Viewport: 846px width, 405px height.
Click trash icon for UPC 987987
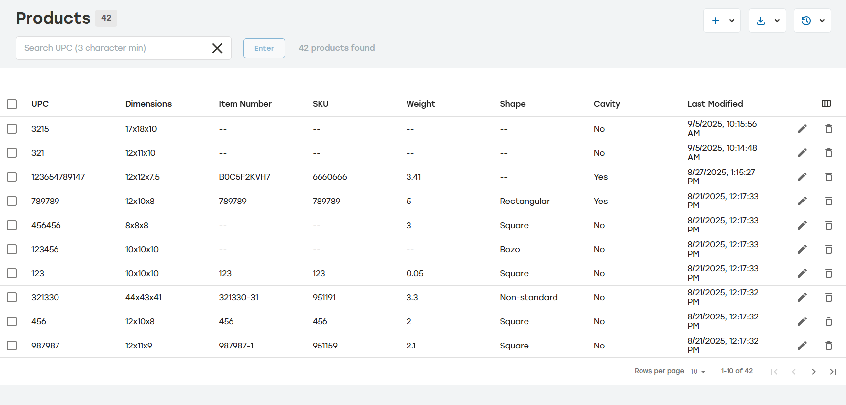(x=828, y=346)
